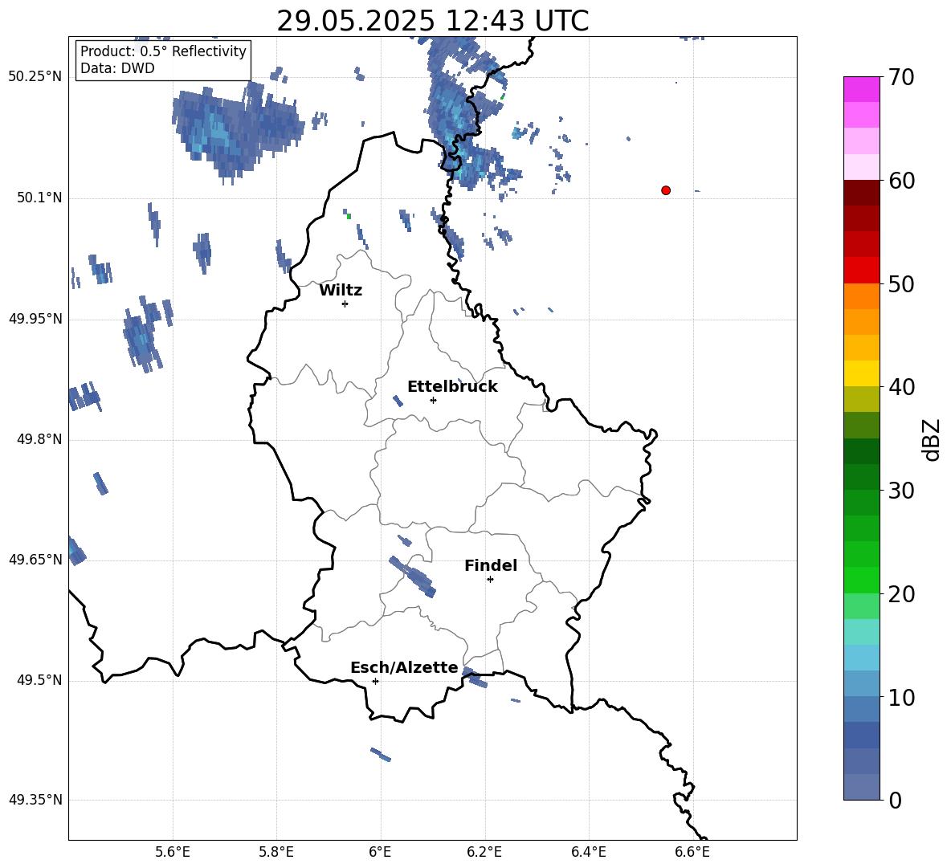This screenshot has width=951, height=868.
Task: Click the Findel cross marker
Action: pos(490,580)
